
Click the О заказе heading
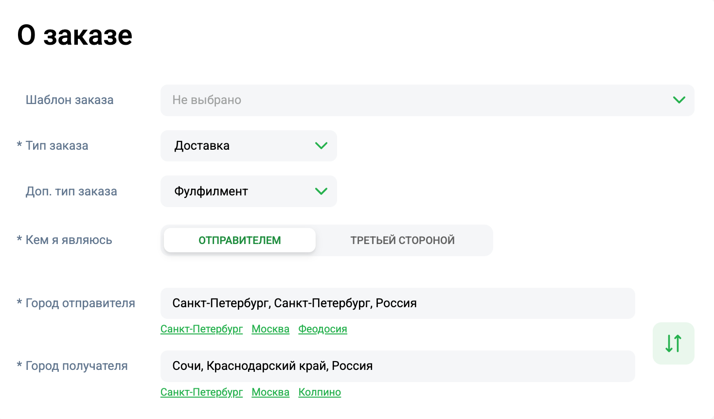(75, 35)
